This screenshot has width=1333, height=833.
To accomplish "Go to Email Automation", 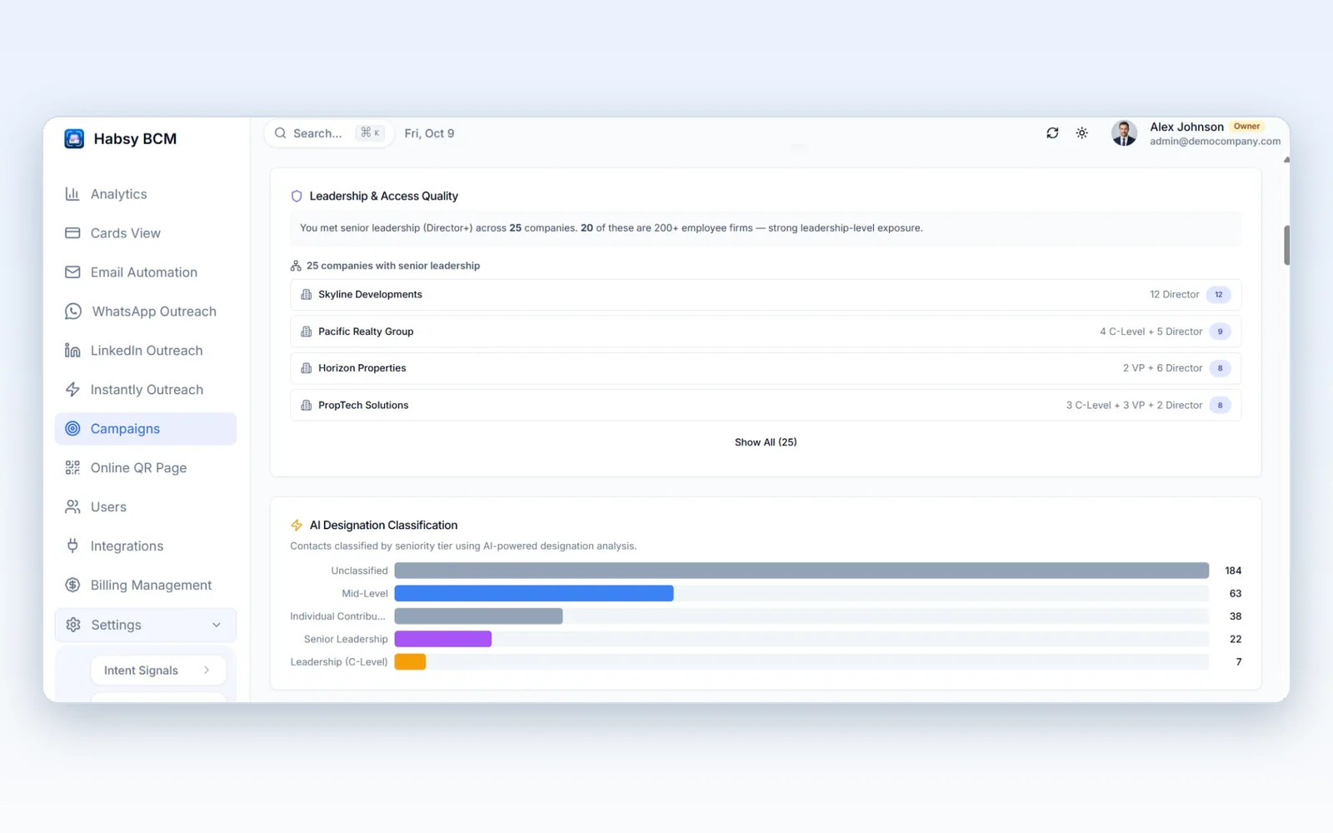I will point(146,272).
